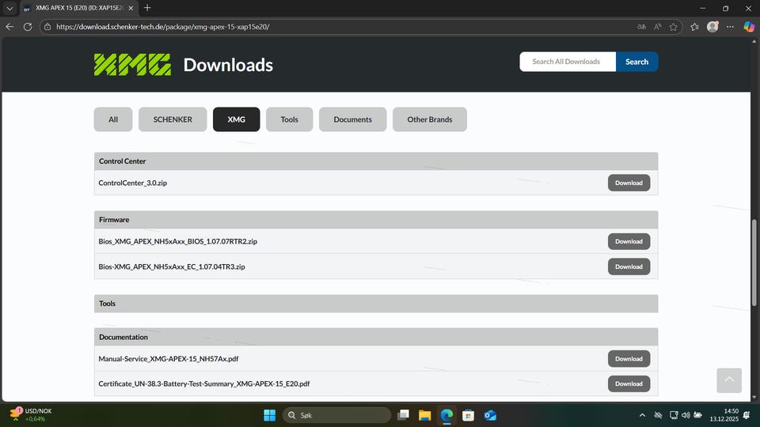Select the SCHENKER category tab
The width and height of the screenshot is (760, 427).
click(x=173, y=119)
